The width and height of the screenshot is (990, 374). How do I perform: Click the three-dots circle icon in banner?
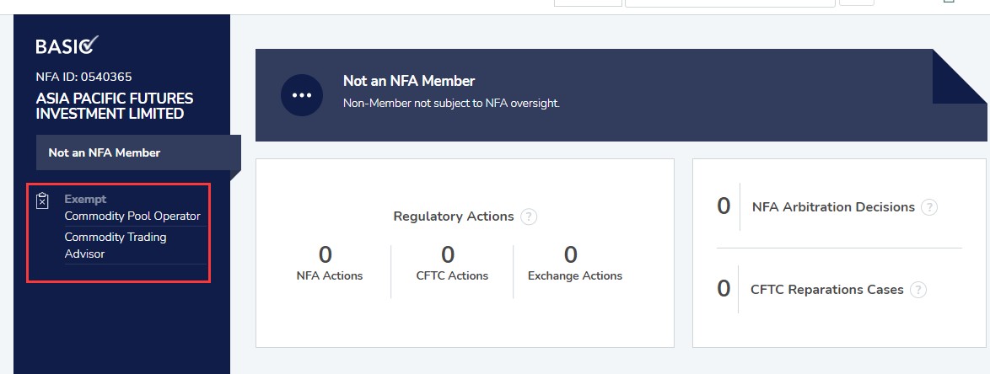point(302,95)
